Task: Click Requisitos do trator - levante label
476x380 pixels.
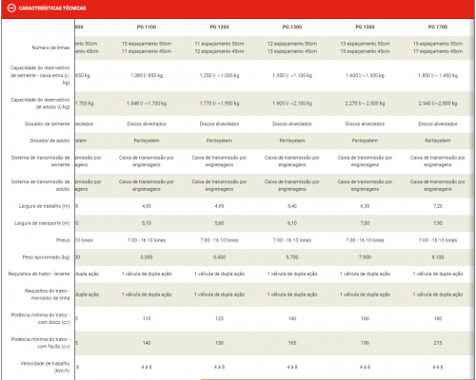Action: pos(39,274)
